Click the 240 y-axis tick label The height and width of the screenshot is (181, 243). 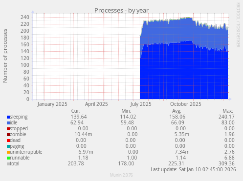point(25,17)
